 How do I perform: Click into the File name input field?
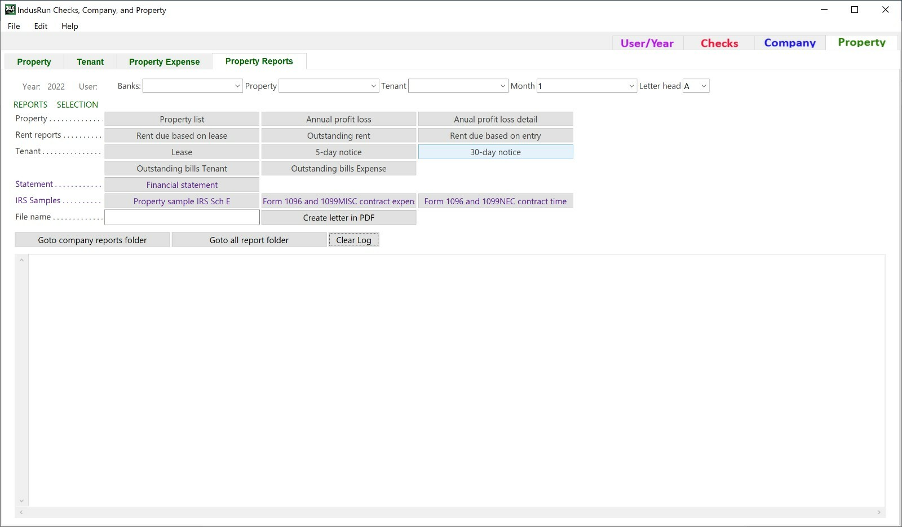click(x=182, y=217)
